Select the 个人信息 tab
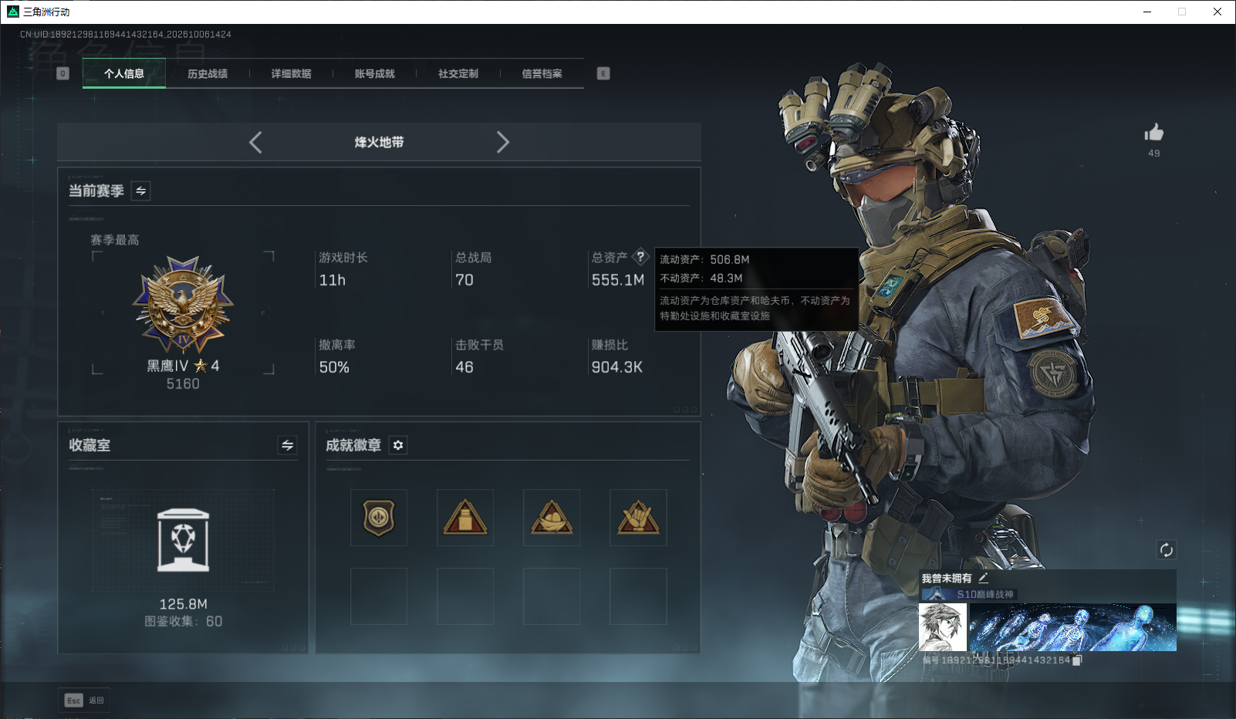The height and width of the screenshot is (719, 1236). (x=124, y=74)
